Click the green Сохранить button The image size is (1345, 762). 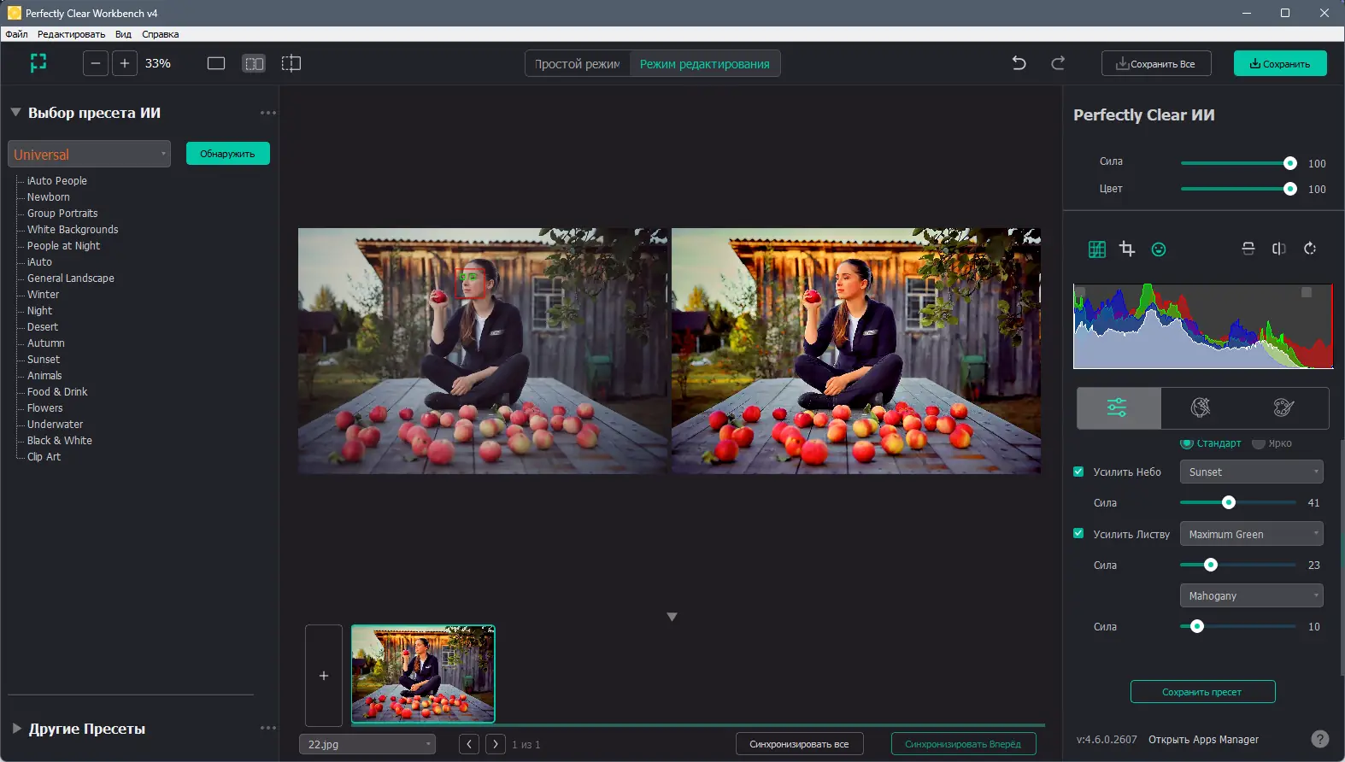[x=1280, y=63]
